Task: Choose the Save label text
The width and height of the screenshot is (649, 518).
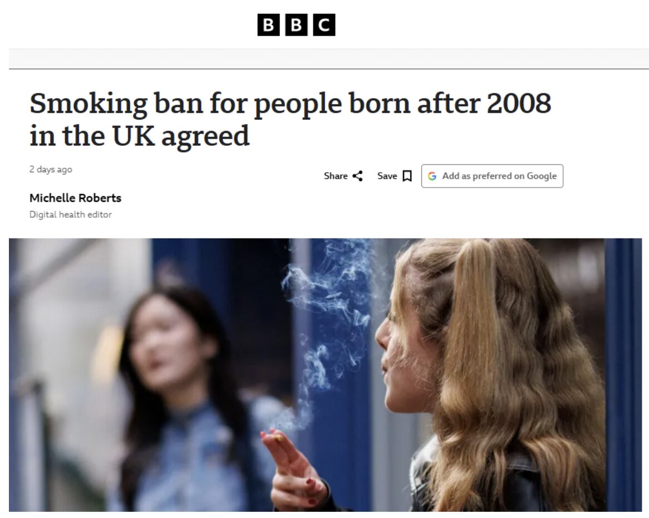Action: [387, 176]
